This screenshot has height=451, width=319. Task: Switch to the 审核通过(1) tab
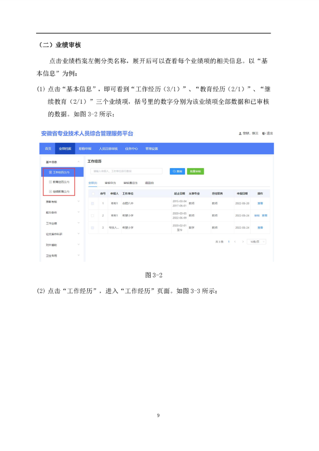[x=130, y=183]
